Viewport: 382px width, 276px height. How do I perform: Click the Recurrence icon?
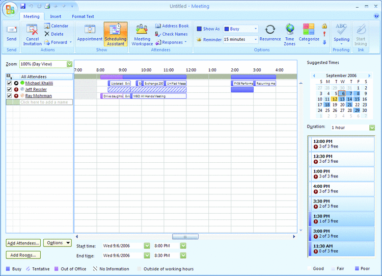[x=270, y=32]
